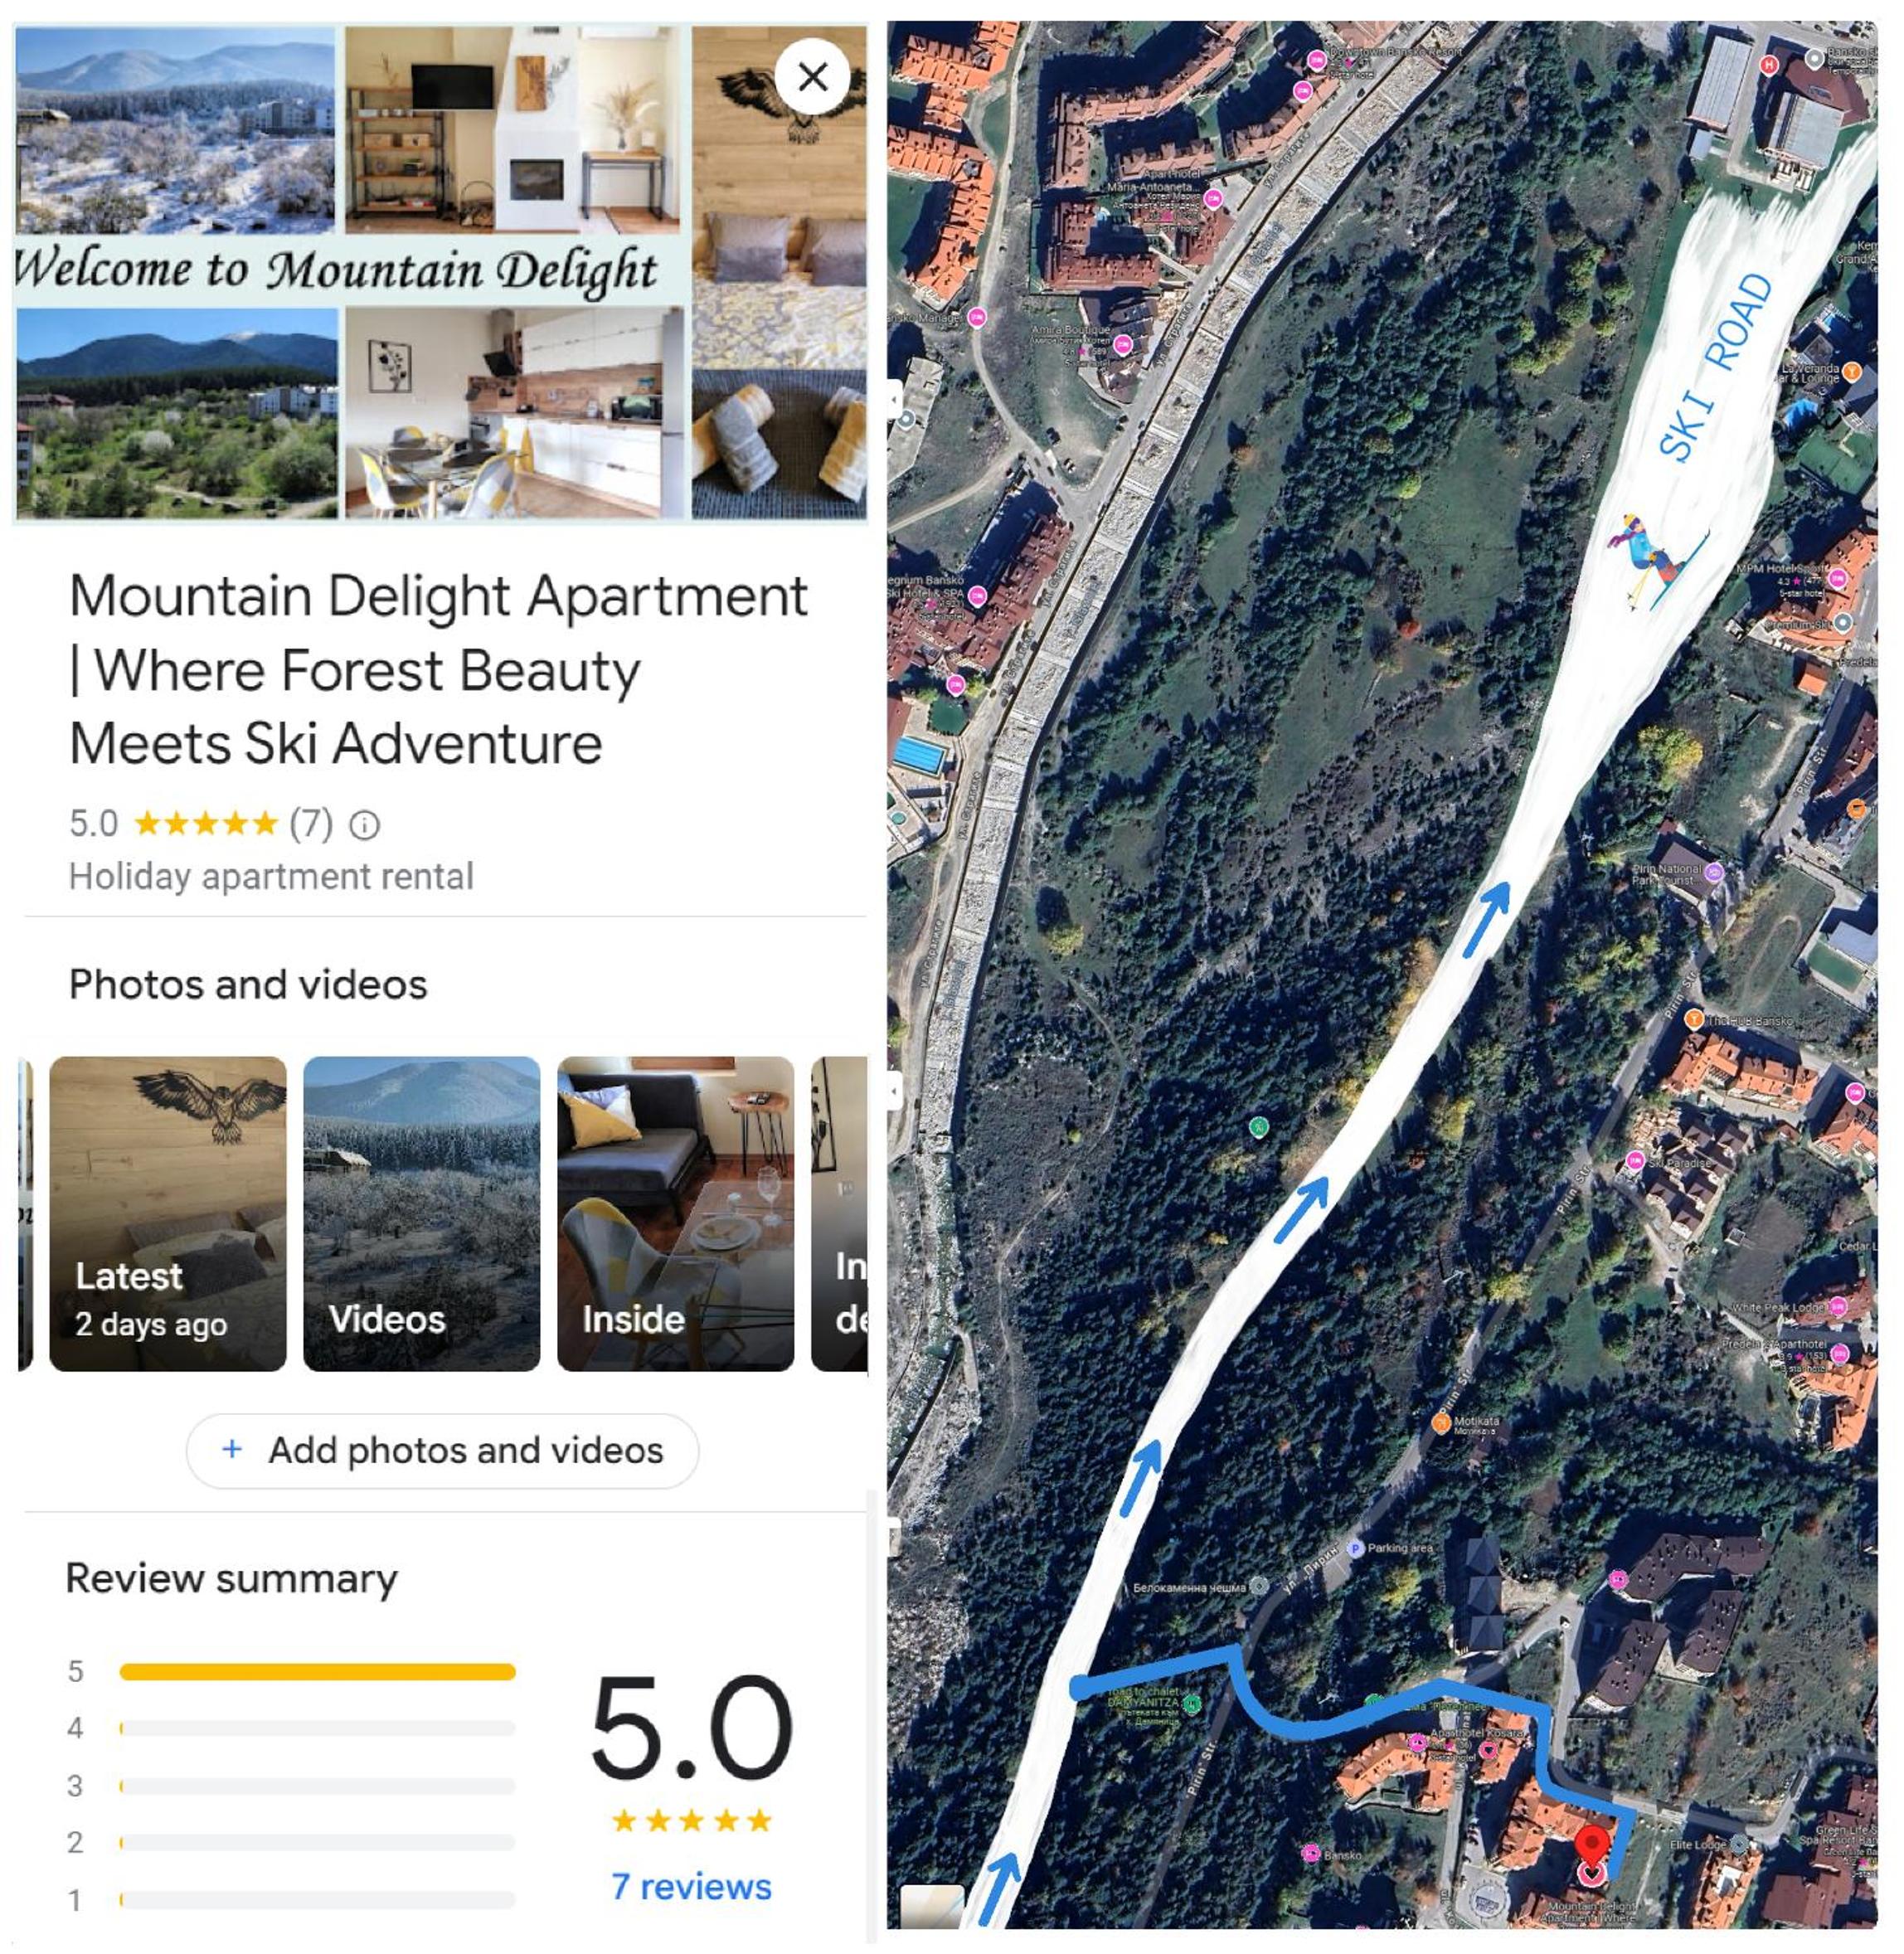
Task: Click the Aparthotel Kosara heart marker
Action: click(x=1488, y=1750)
